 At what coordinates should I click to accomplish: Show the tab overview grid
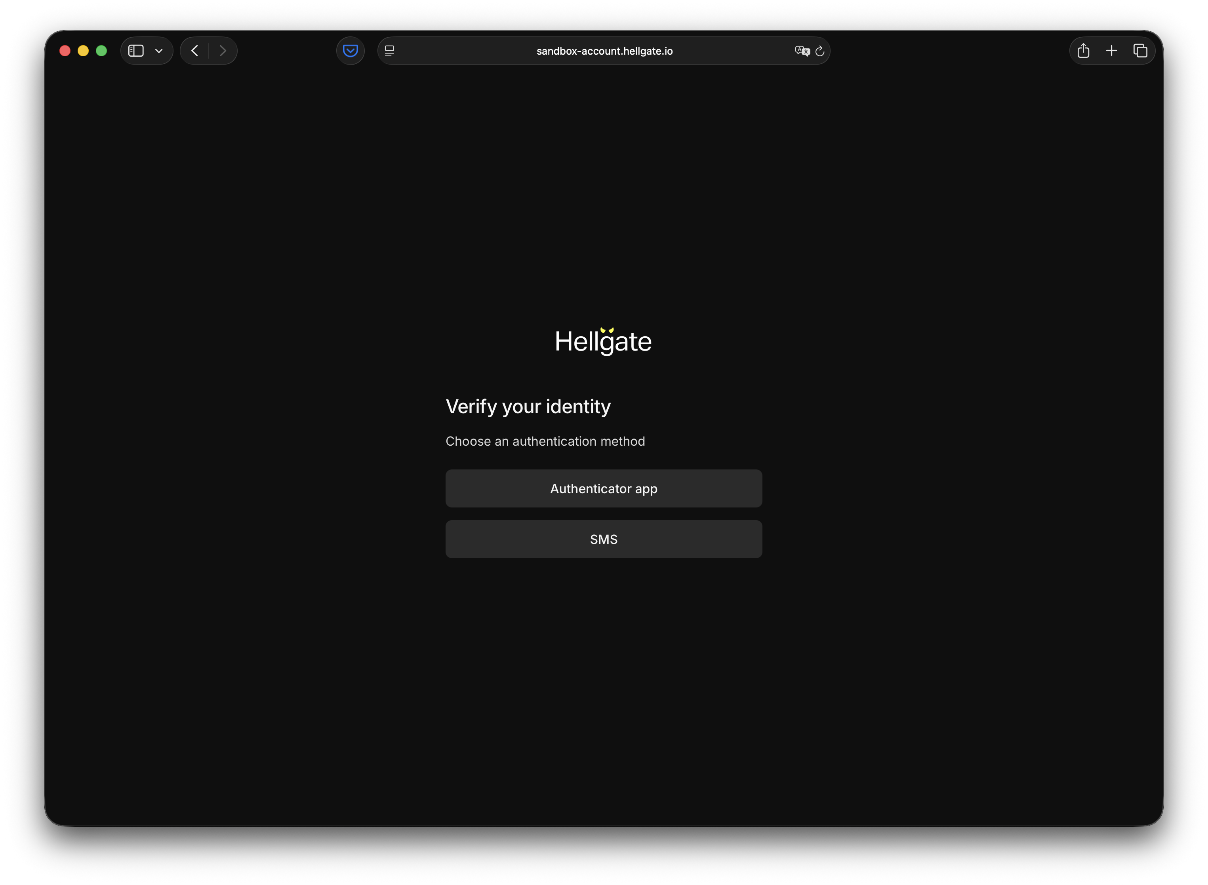pyautogui.click(x=1140, y=50)
